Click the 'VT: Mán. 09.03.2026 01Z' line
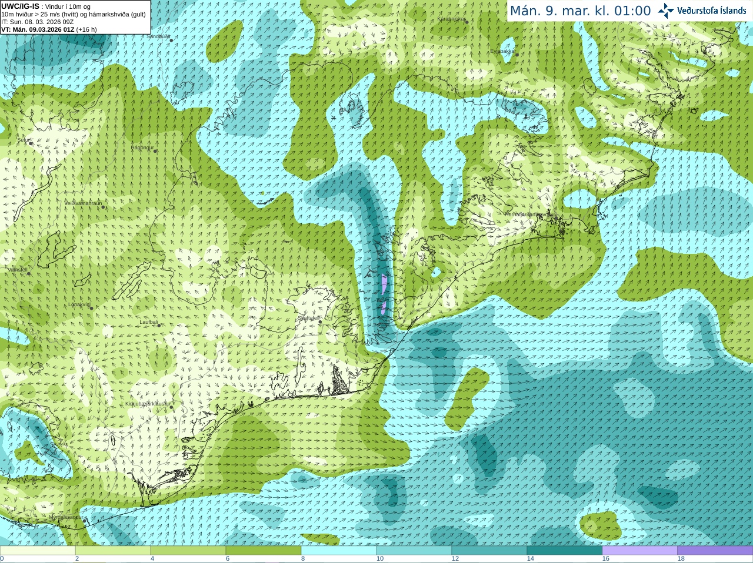753x563 pixels. [38, 29]
